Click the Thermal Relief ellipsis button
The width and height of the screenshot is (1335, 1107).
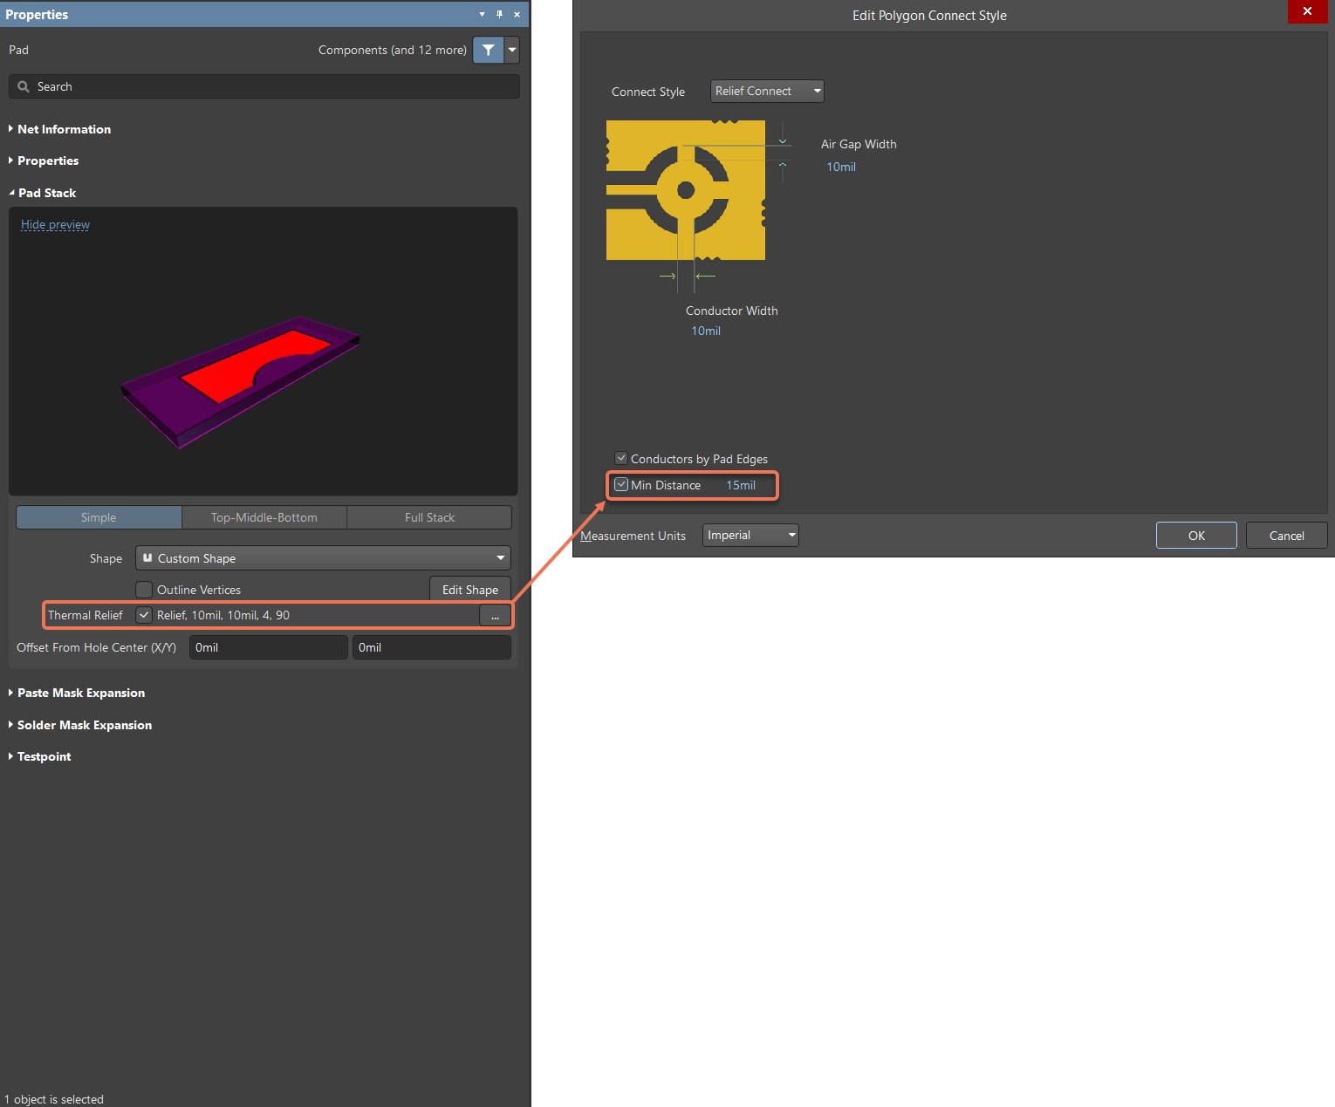tap(495, 616)
